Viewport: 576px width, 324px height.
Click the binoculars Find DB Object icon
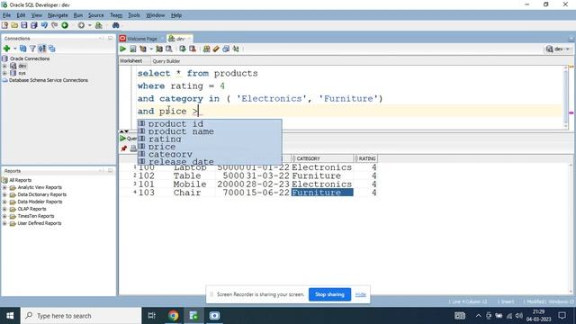(x=116, y=25)
